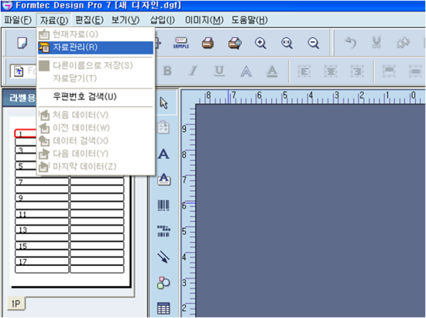Image resolution: width=426 pixels, height=318 pixels.
Task: Switch to the 1P page tab
Action: pos(15,303)
